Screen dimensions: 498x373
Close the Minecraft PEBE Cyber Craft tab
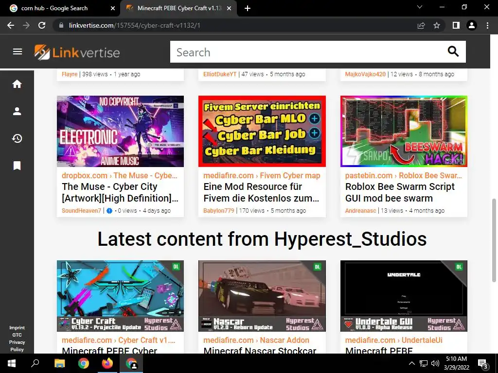coord(229,9)
